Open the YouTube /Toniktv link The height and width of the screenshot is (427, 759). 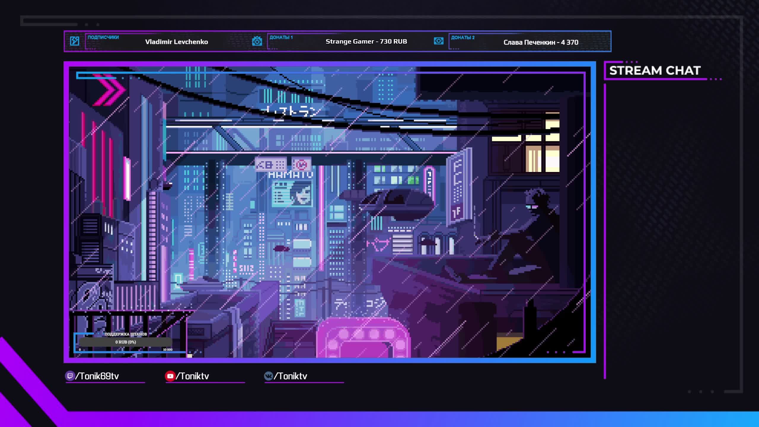tap(192, 376)
